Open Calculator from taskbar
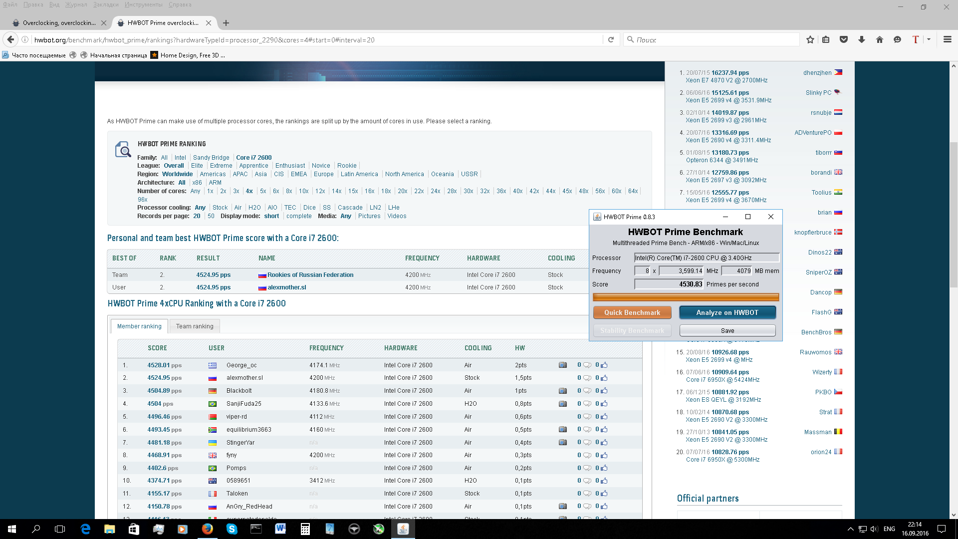 click(x=305, y=529)
